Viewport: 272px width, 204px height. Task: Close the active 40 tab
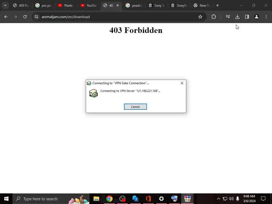coord(118,5)
